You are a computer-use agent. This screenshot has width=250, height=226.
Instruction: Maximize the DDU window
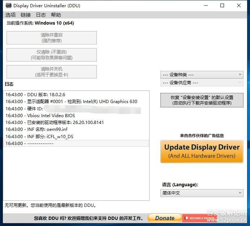tap(222, 5)
